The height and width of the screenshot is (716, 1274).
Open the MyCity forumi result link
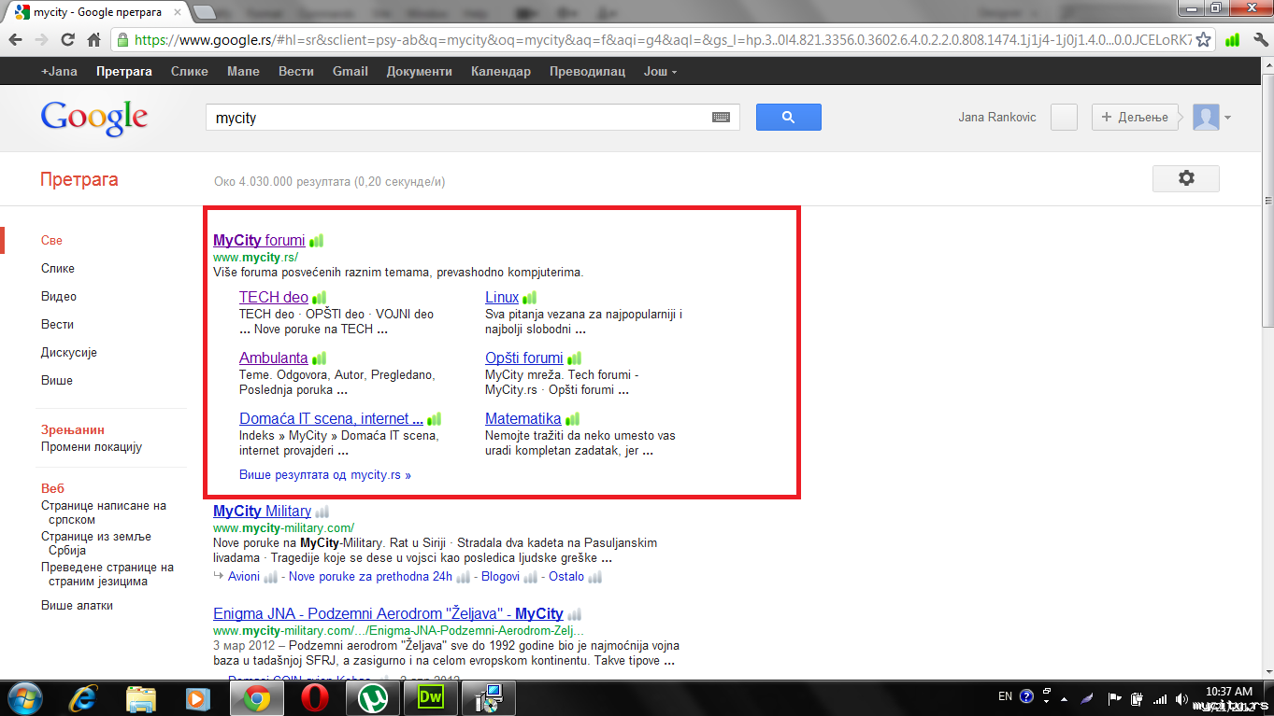coord(260,241)
